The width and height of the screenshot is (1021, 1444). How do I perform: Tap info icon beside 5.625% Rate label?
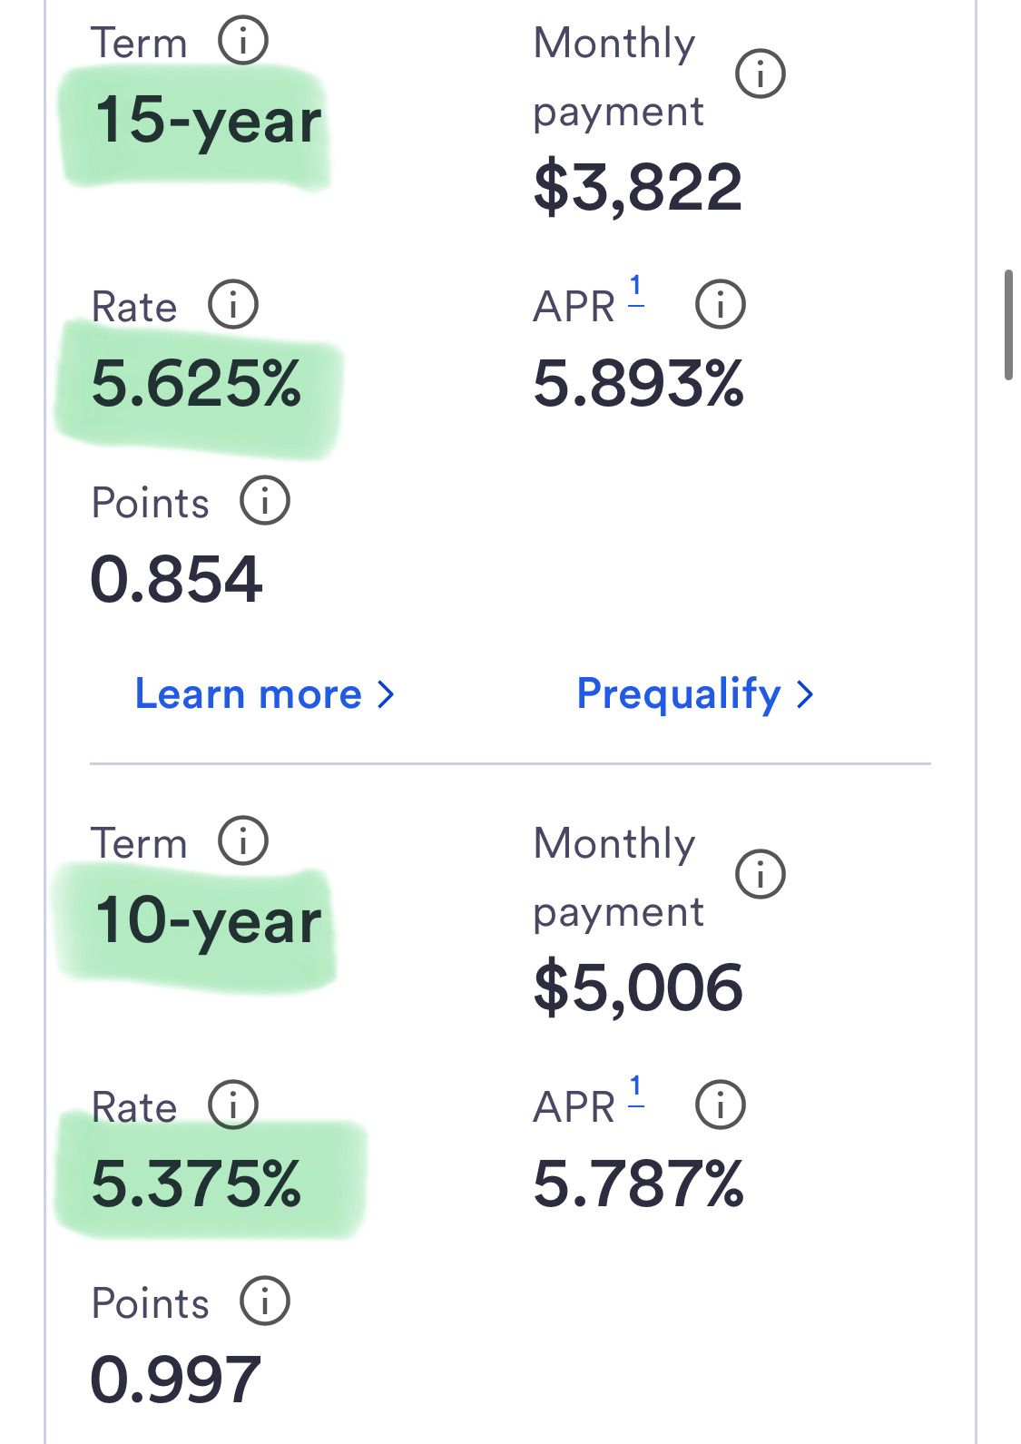[x=233, y=305]
